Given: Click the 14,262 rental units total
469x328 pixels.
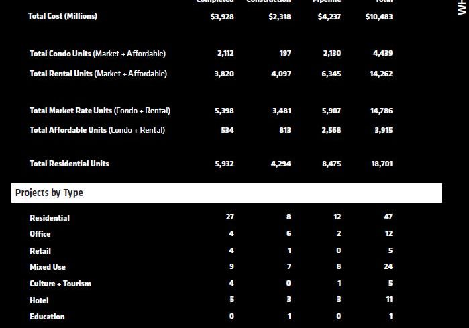Looking at the screenshot, I should point(381,74).
